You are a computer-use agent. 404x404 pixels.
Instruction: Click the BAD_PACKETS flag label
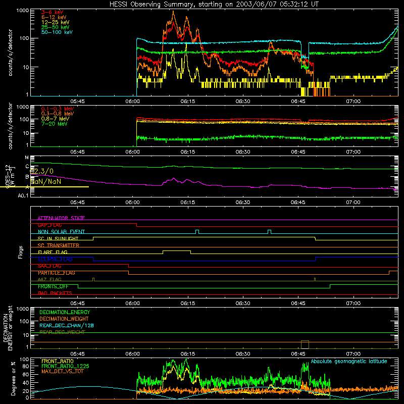click(55, 293)
